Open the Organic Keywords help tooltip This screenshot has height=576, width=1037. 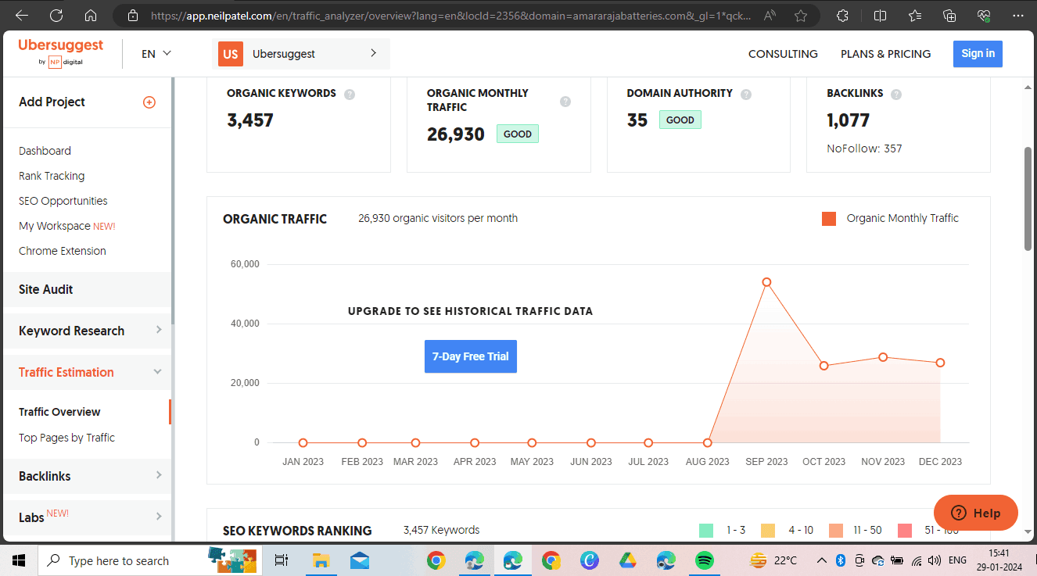click(349, 94)
